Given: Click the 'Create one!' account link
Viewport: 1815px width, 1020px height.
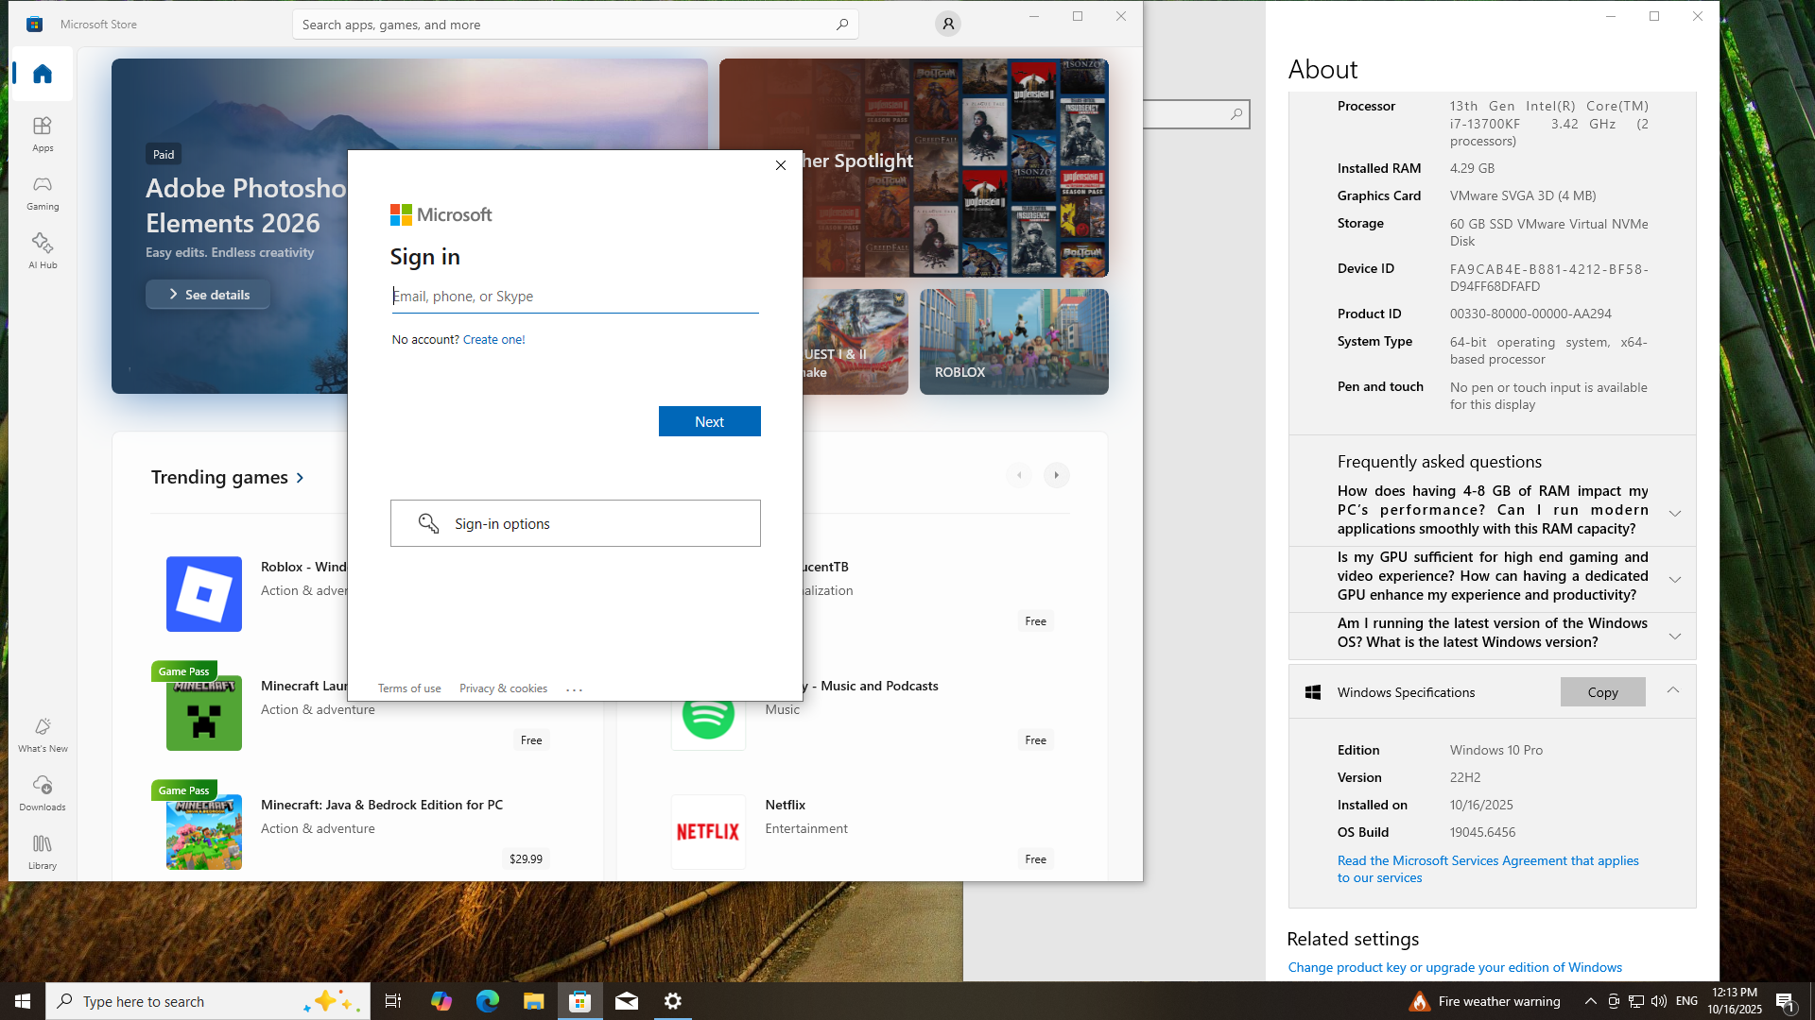Looking at the screenshot, I should coord(493,340).
